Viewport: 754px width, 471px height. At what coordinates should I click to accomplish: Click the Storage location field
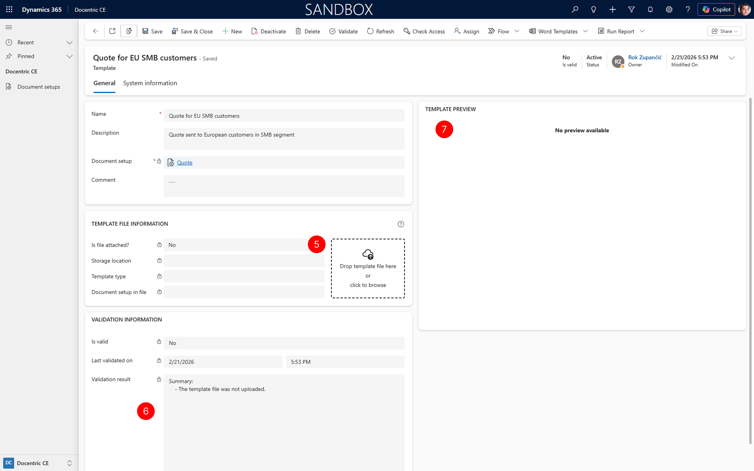click(244, 261)
